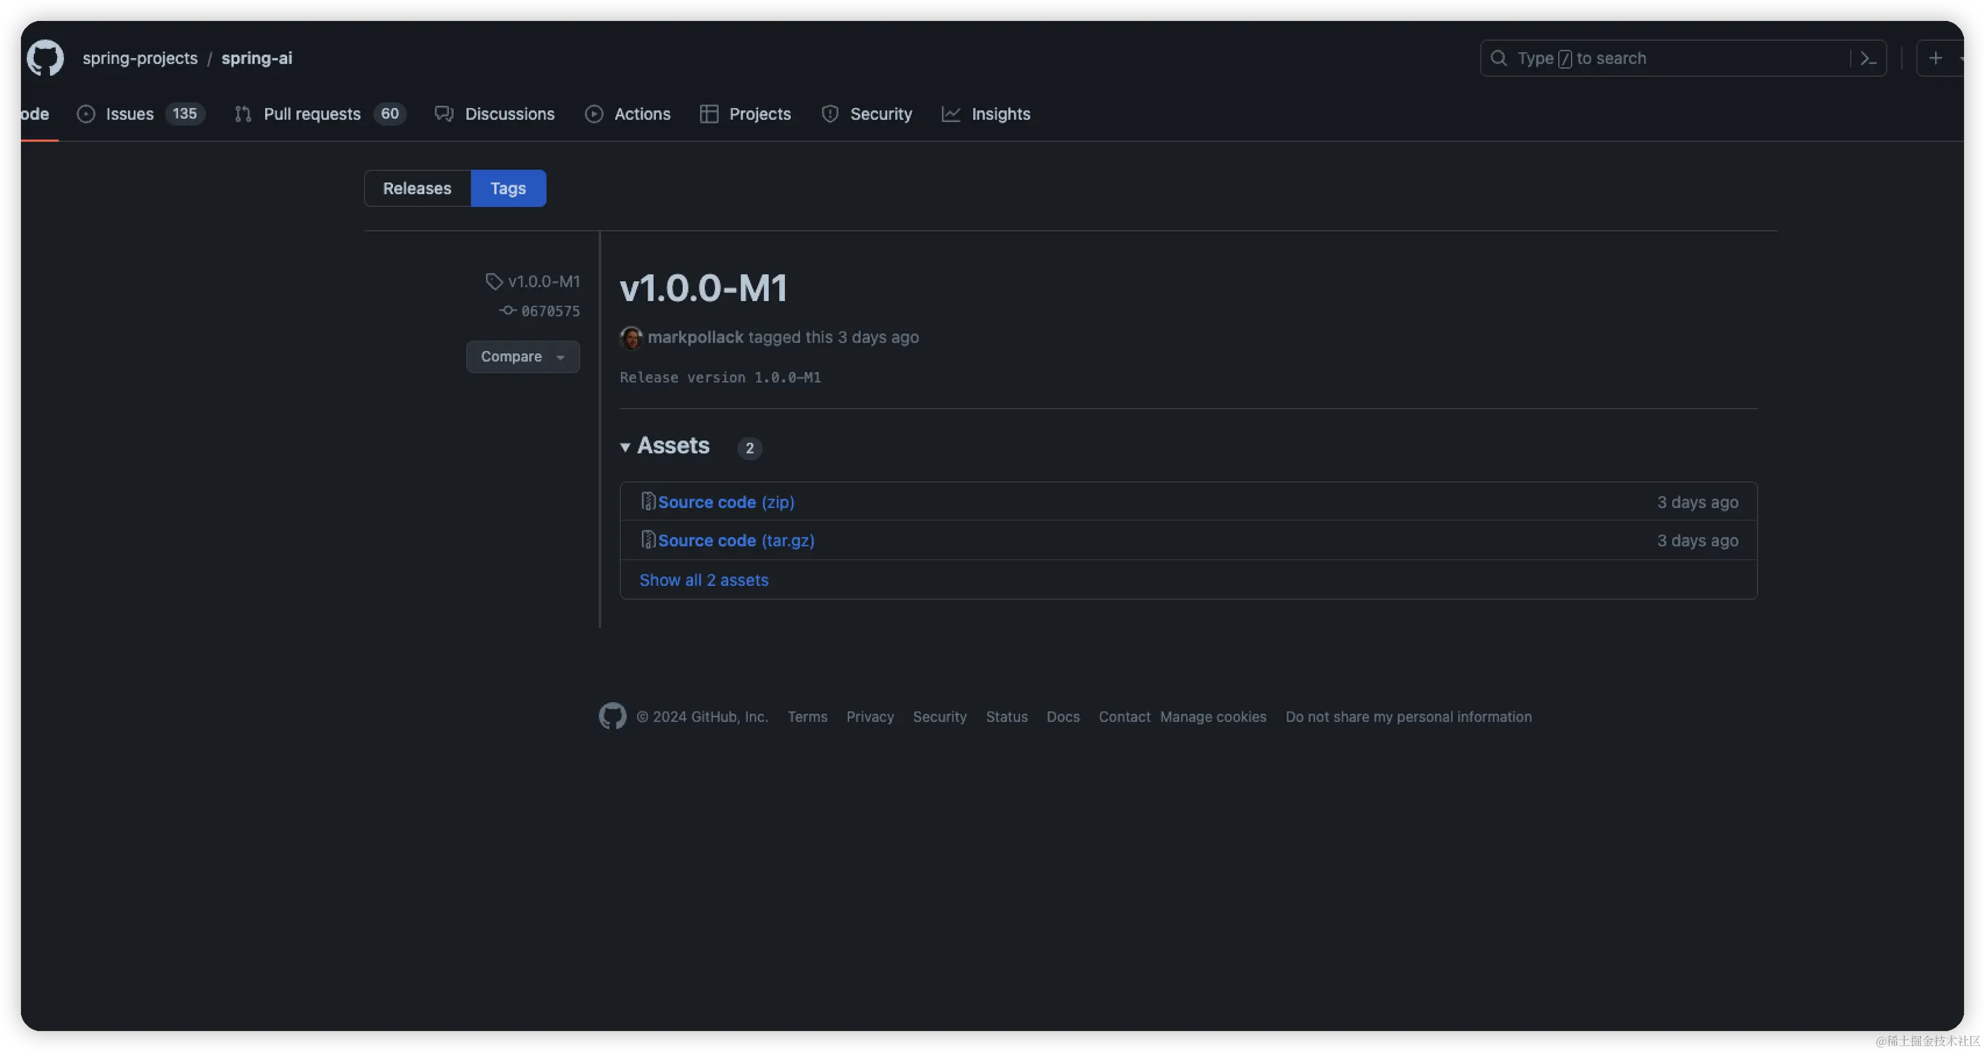Open the Docs footer link
The height and width of the screenshot is (1052, 1985).
point(1063,716)
